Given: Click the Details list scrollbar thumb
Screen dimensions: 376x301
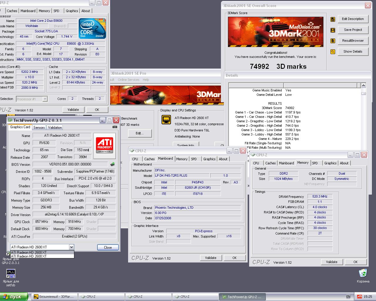Looking at the screenshot, I should (363, 93).
